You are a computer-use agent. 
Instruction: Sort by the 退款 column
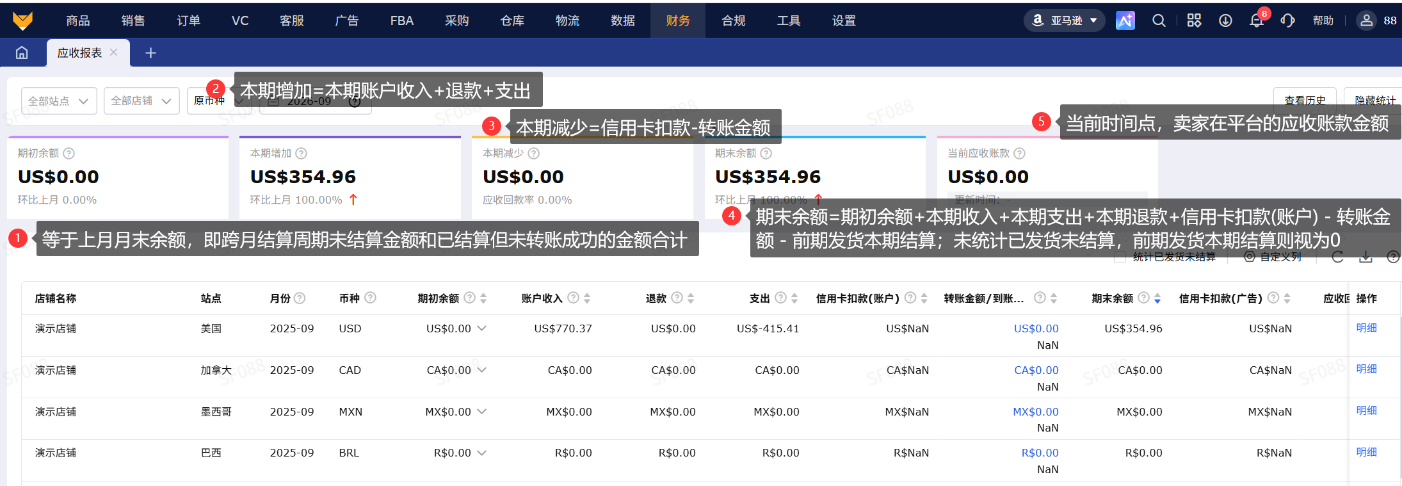click(691, 298)
